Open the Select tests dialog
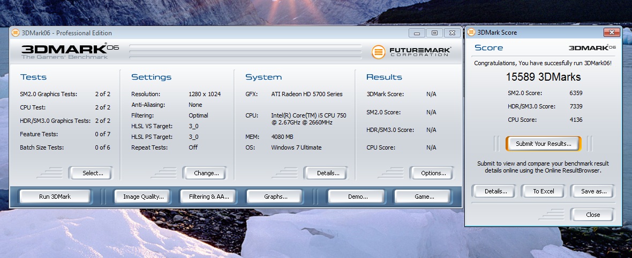632x258 pixels. [x=91, y=173]
